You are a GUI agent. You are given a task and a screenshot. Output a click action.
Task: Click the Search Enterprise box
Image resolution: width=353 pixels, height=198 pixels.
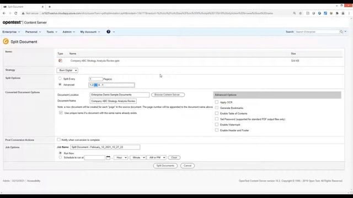click(x=317, y=32)
